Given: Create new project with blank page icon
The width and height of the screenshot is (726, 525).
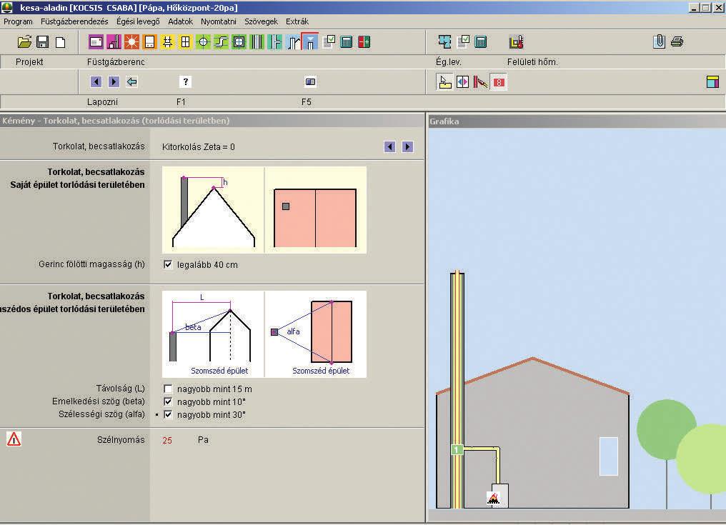Looking at the screenshot, I should 61,42.
